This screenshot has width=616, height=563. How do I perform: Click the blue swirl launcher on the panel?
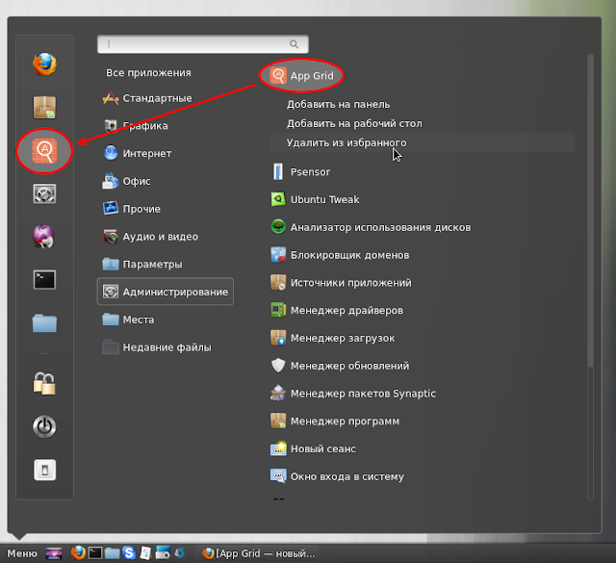(x=180, y=552)
